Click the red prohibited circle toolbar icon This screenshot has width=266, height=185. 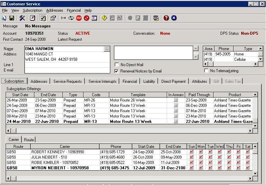(87, 18)
